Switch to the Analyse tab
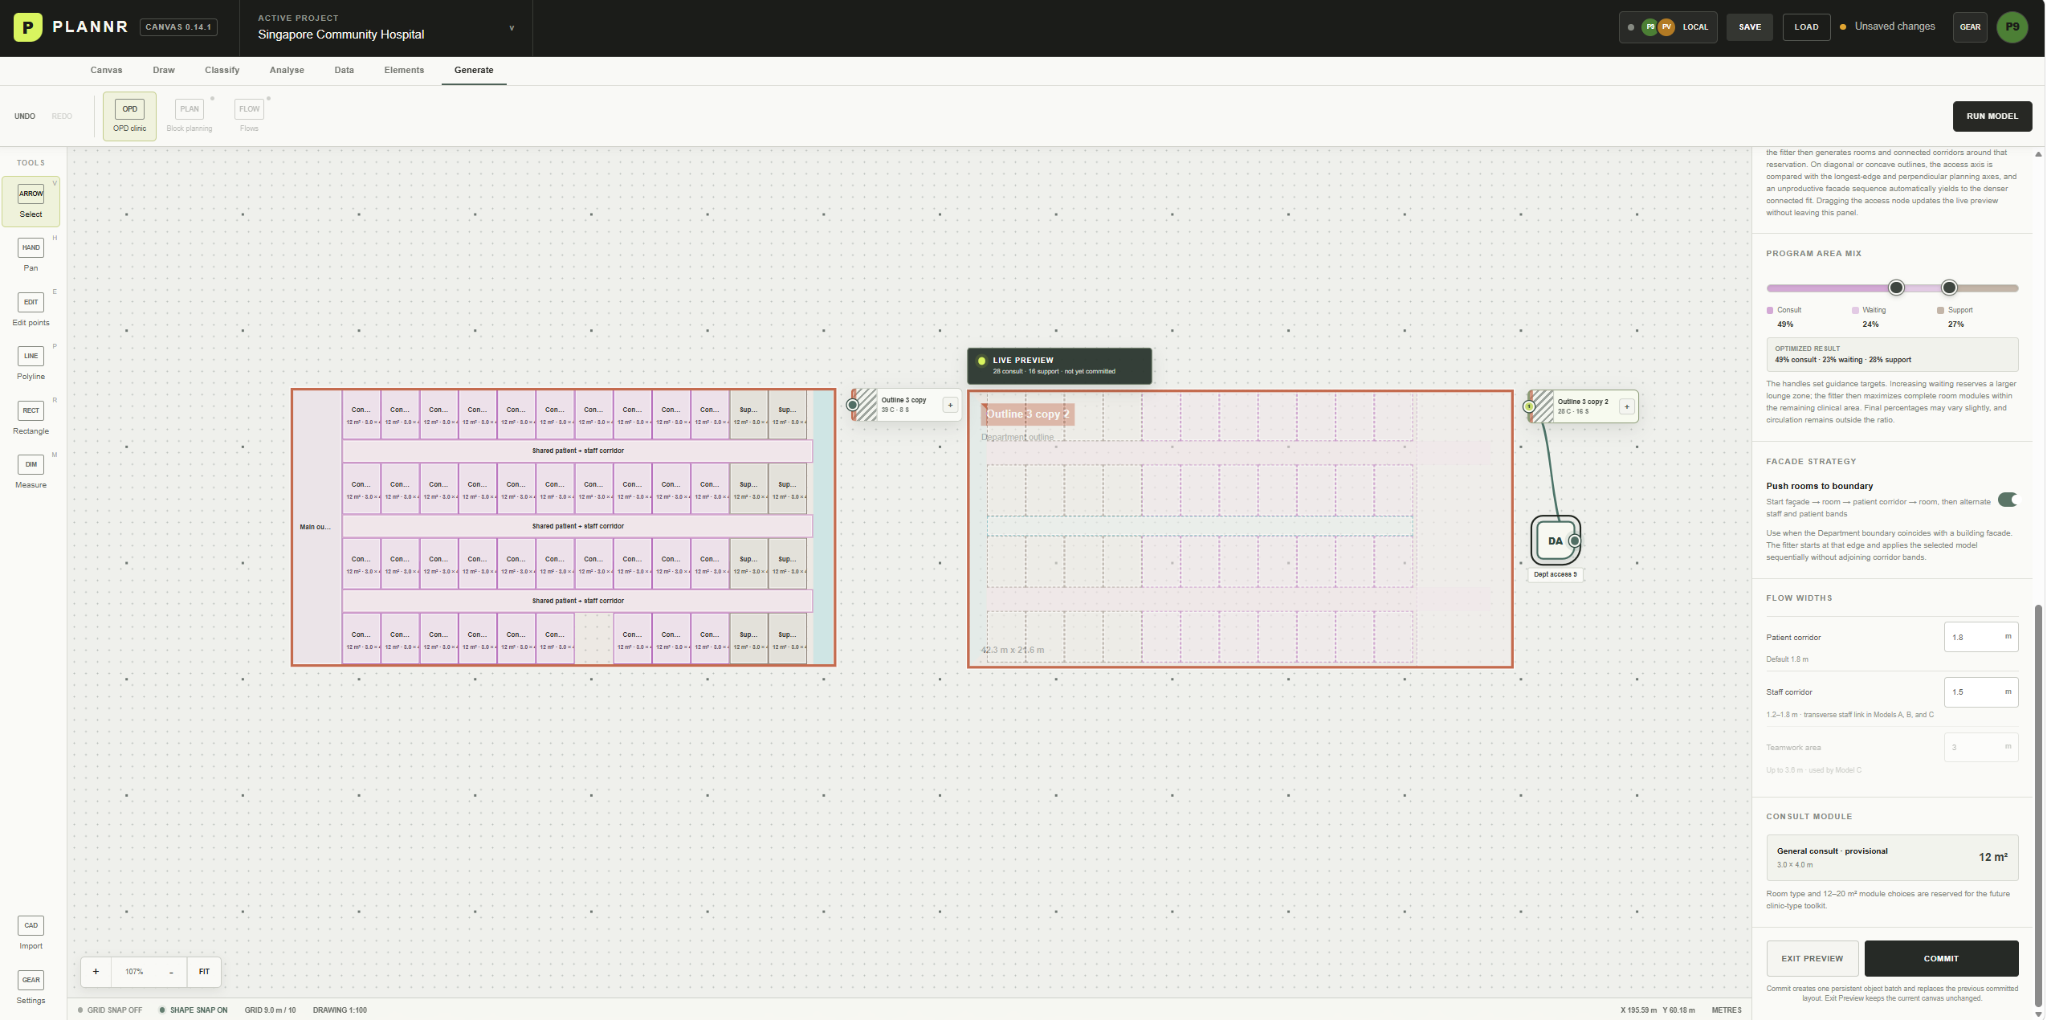The height and width of the screenshot is (1020, 2047). pos(287,70)
